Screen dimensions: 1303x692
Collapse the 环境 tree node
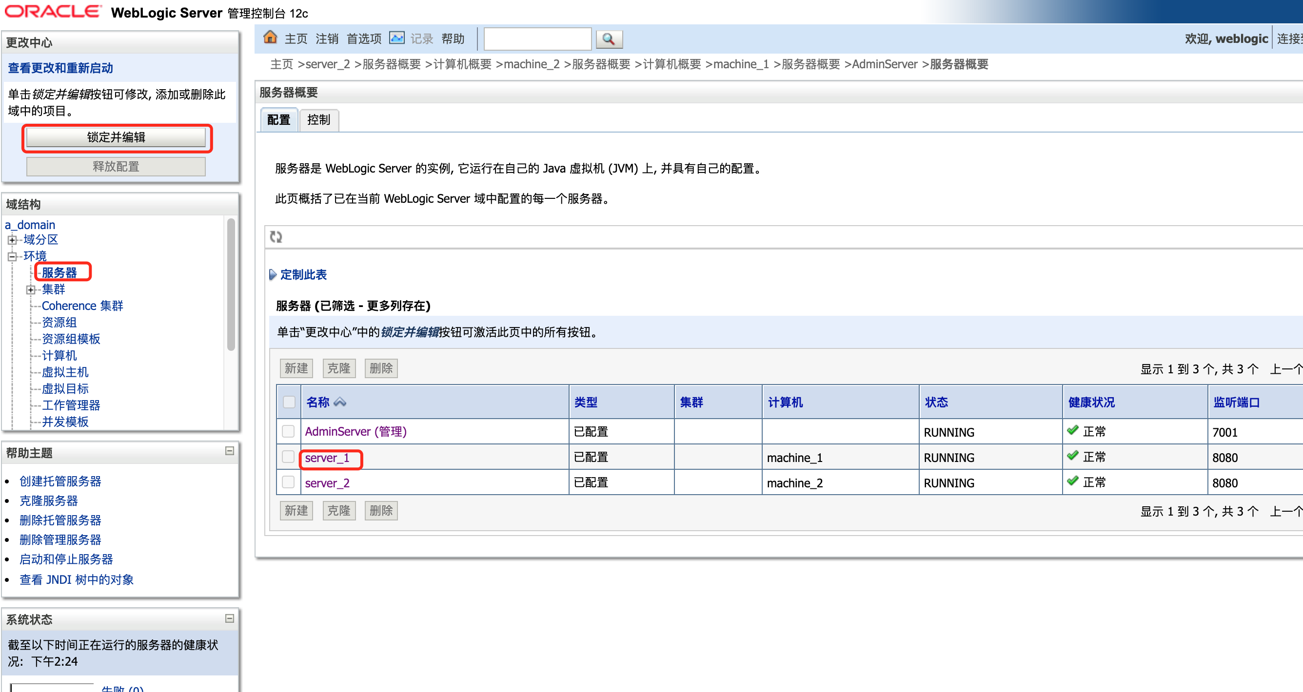(x=12, y=256)
